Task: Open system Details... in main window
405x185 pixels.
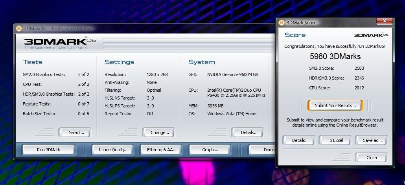Action: click(247, 132)
